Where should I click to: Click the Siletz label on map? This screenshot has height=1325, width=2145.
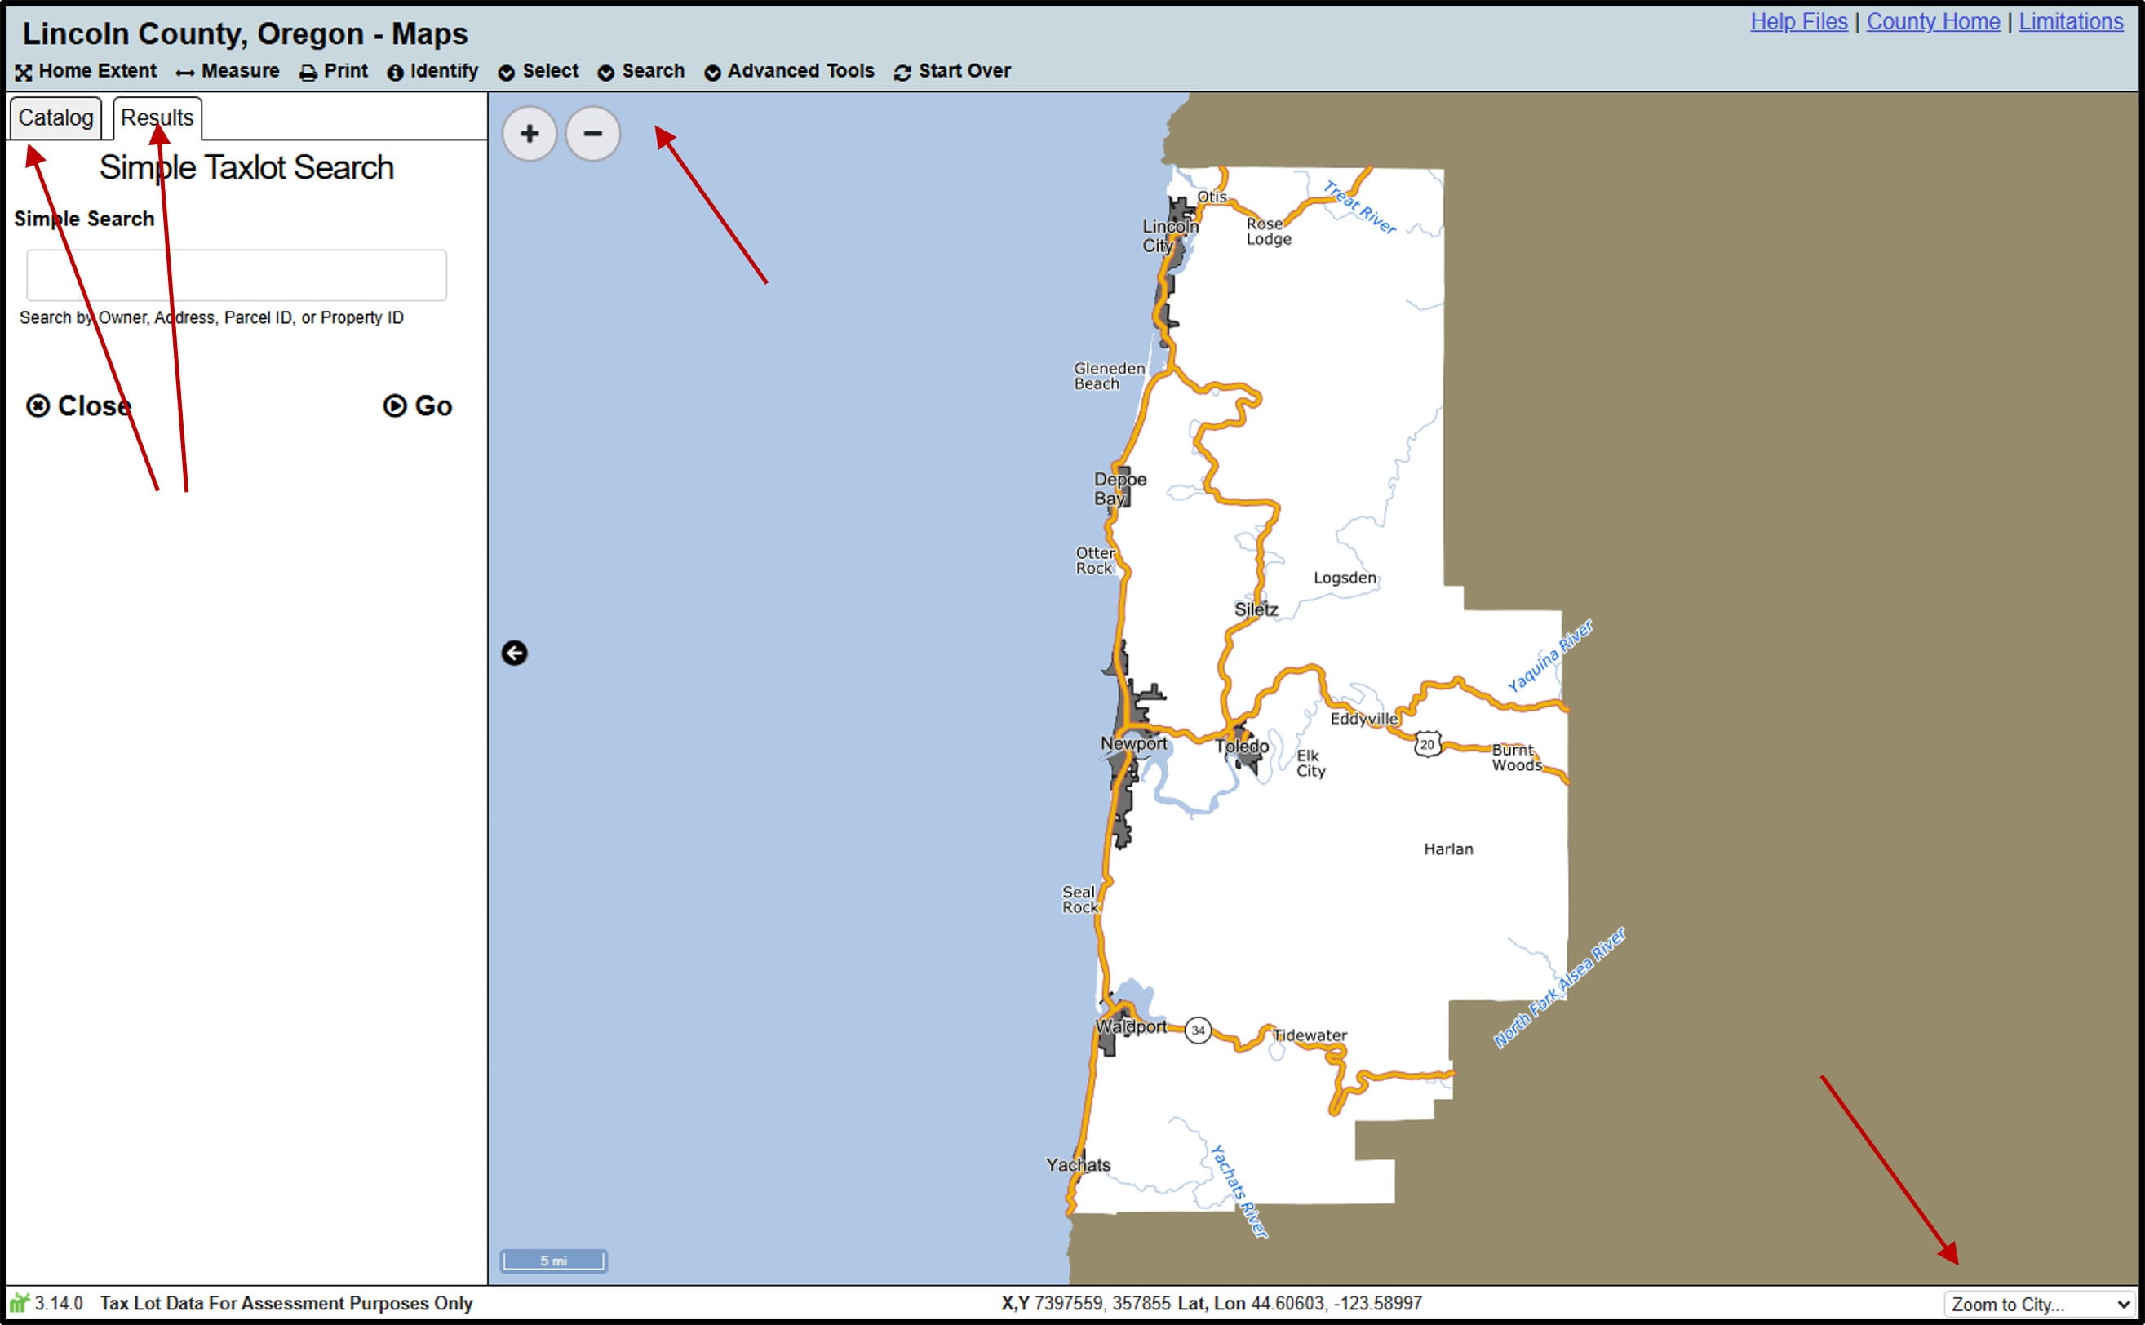1256,609
